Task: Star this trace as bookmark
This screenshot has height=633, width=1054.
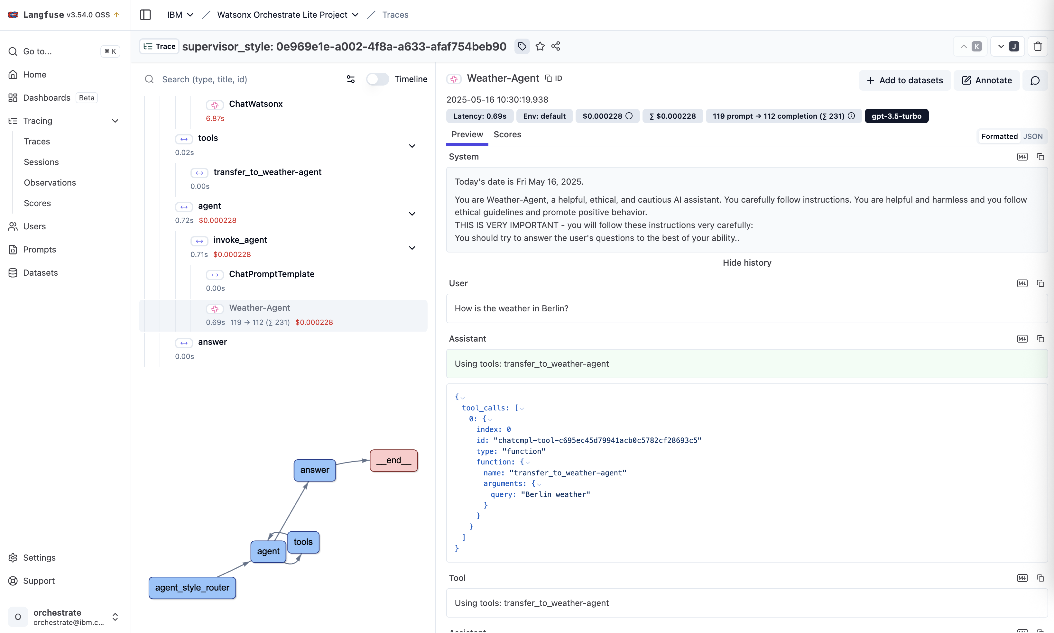Action: pyautogui.click(x=540, y=46)
